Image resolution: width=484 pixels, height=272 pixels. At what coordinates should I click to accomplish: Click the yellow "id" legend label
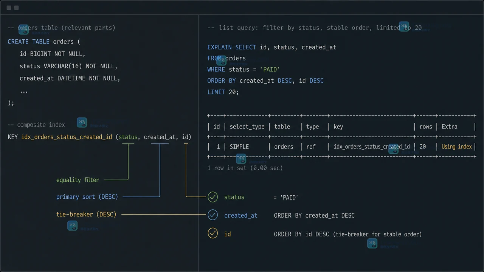[228, 234]
